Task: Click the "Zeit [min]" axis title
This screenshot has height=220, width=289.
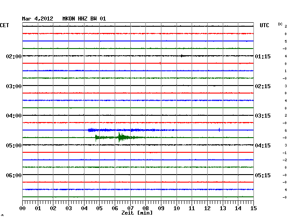Action: (x=137, y=213)
